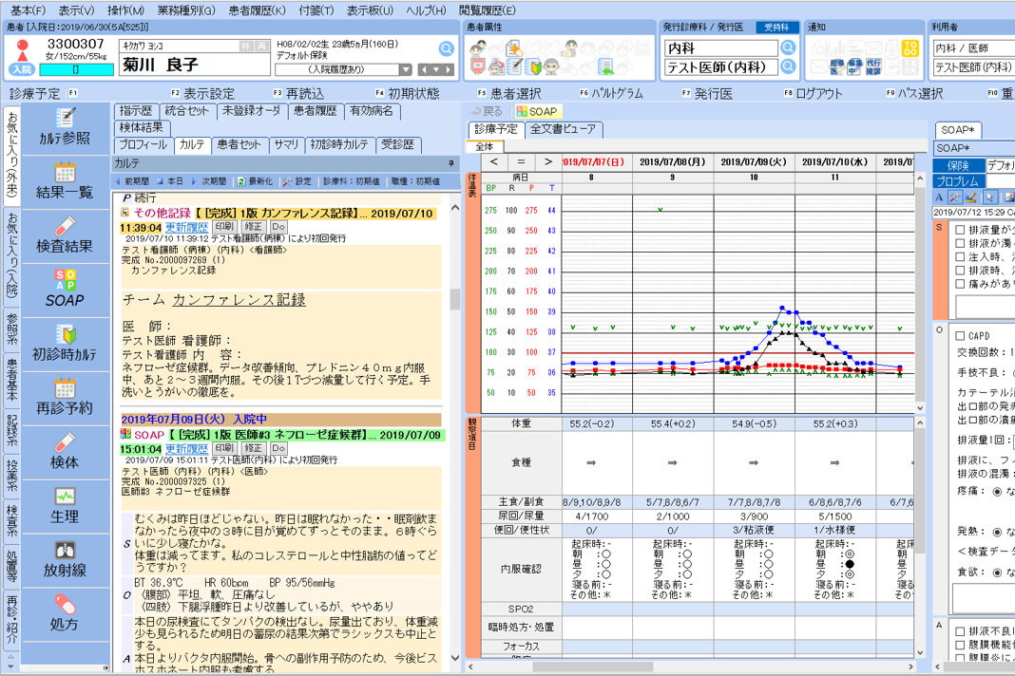
Task: Click the yellow TODO notification icon
Action: (x=910, y=47)
